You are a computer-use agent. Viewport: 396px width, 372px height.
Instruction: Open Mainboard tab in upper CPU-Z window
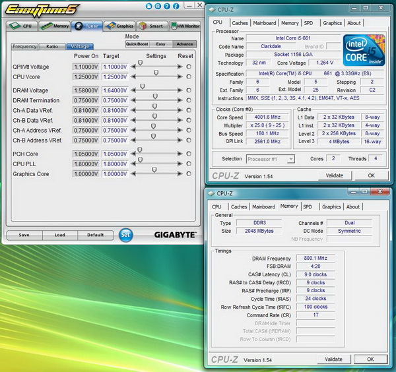pos(265,23)
